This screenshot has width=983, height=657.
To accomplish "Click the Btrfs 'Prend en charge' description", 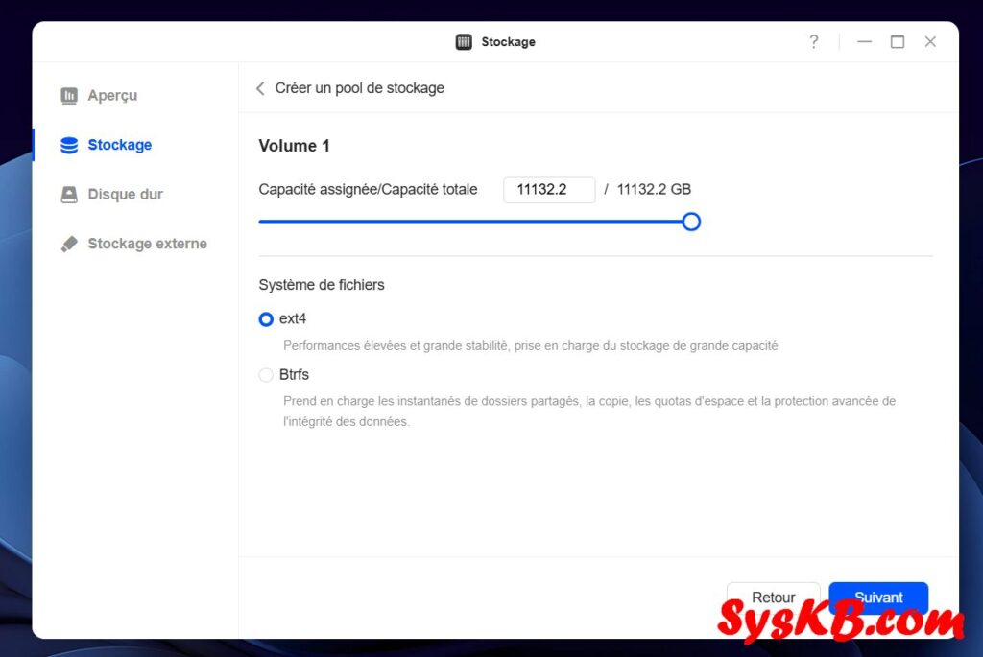I will [589, 411].
